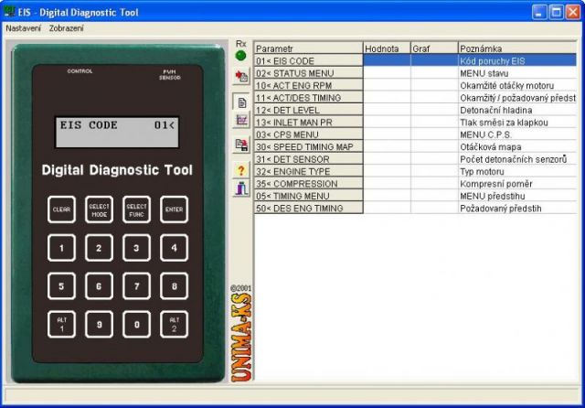Click the note 'Požadovaný předstih'
Viewport: 585px width, 408px height.
(x=500, y=209)
